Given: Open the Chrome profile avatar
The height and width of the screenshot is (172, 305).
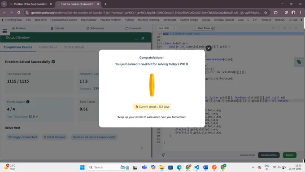Looking at the screenshot, I should [x=293, y=13].
